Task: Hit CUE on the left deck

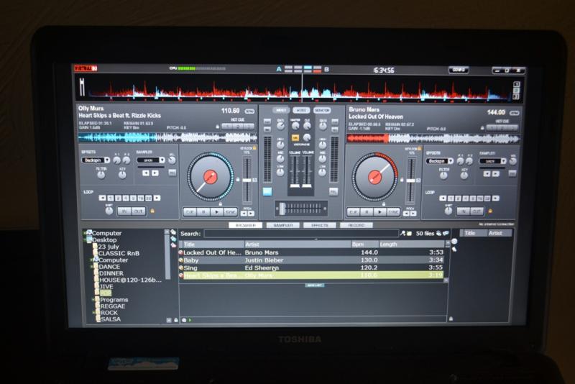Action: [190, 212]
